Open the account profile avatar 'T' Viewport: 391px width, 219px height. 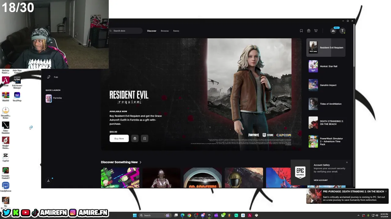[x=342, y=31]
